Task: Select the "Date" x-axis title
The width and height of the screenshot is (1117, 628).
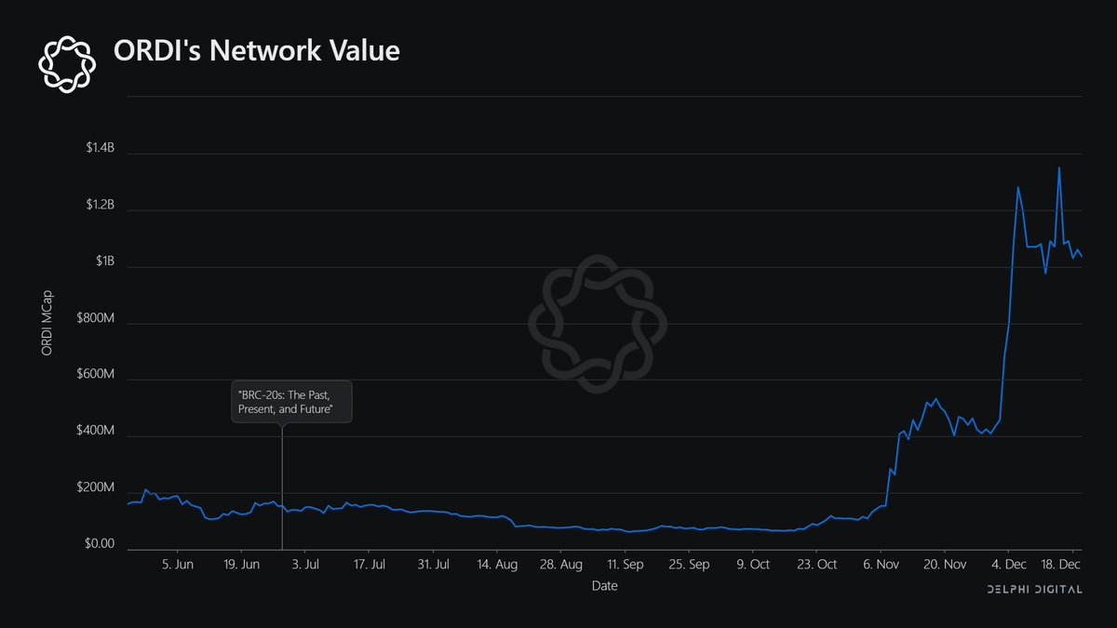Action: 604,586
